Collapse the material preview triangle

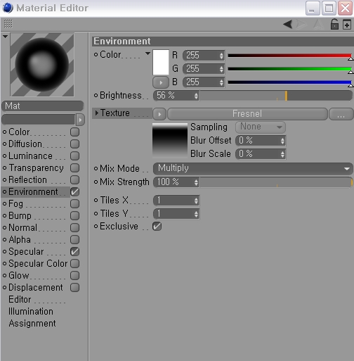tap(5, 37)
